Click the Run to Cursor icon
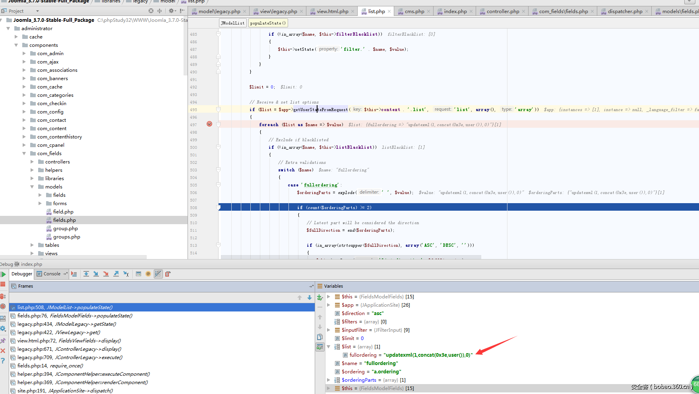 tap(126, 274)
